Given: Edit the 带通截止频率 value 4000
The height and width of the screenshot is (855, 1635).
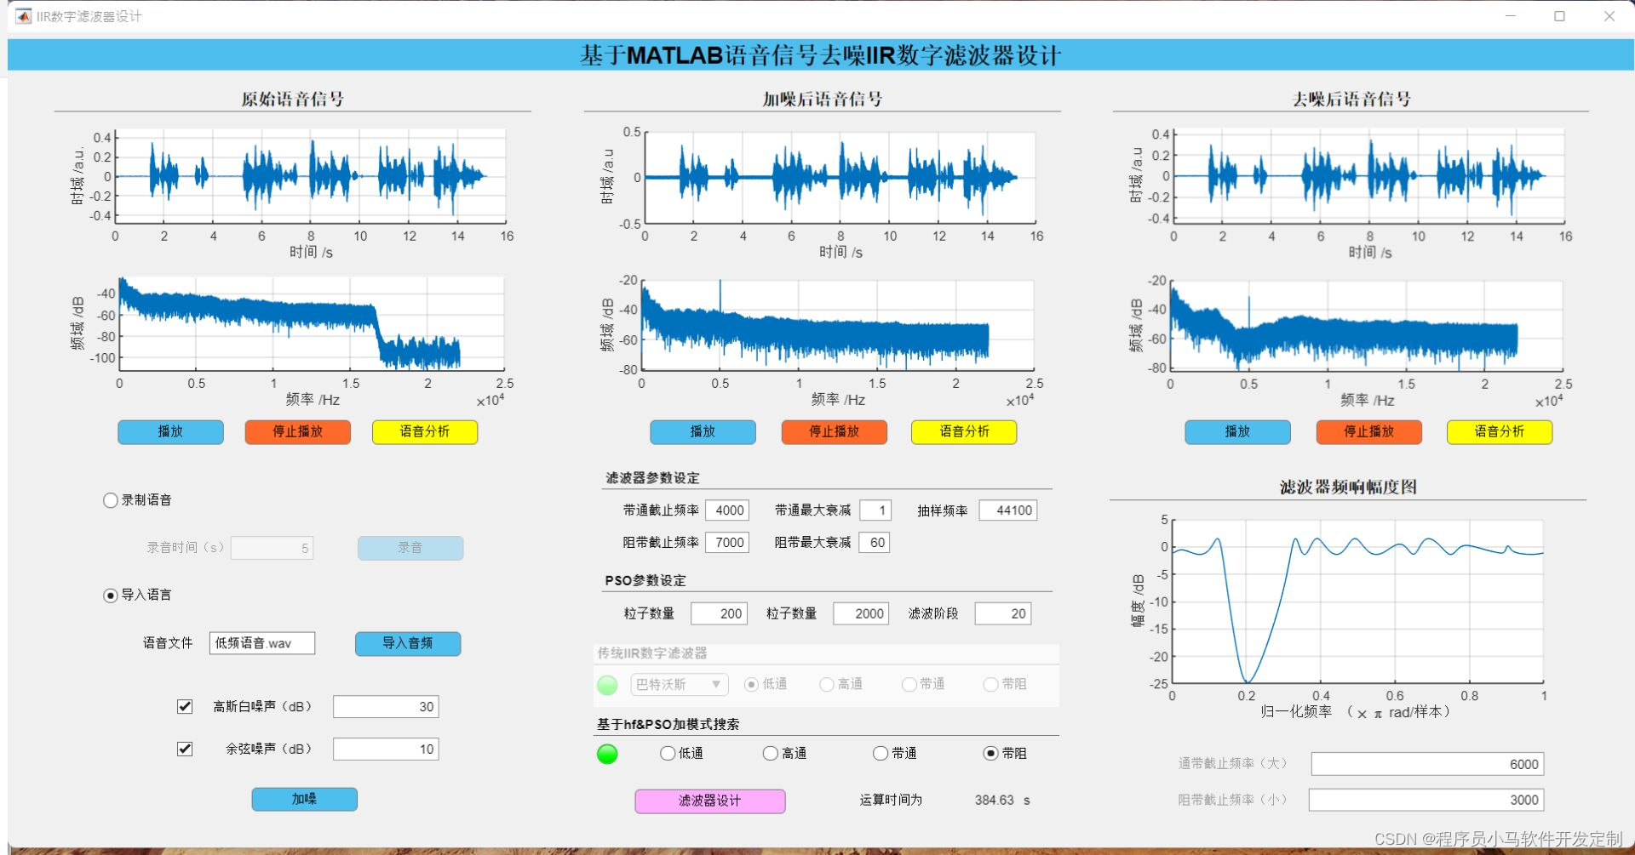Looking at the screenshot, I should click(x=728, y=510).
